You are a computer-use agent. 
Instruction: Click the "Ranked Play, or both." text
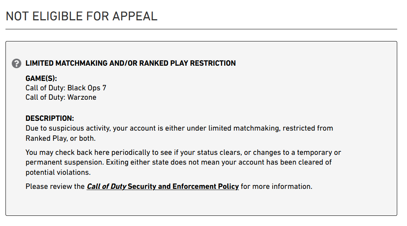(x=60, y=138)
